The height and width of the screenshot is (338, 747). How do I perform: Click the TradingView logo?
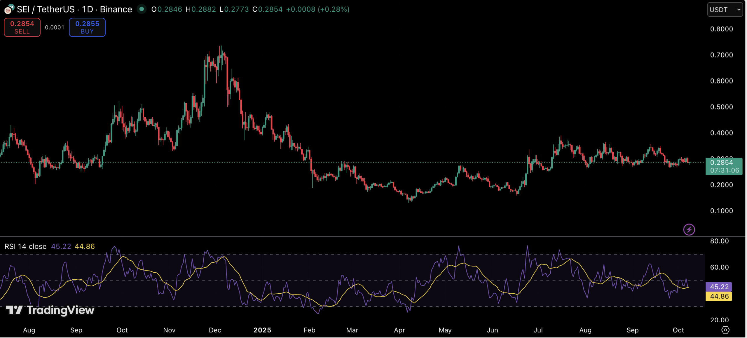click(50, 310)
